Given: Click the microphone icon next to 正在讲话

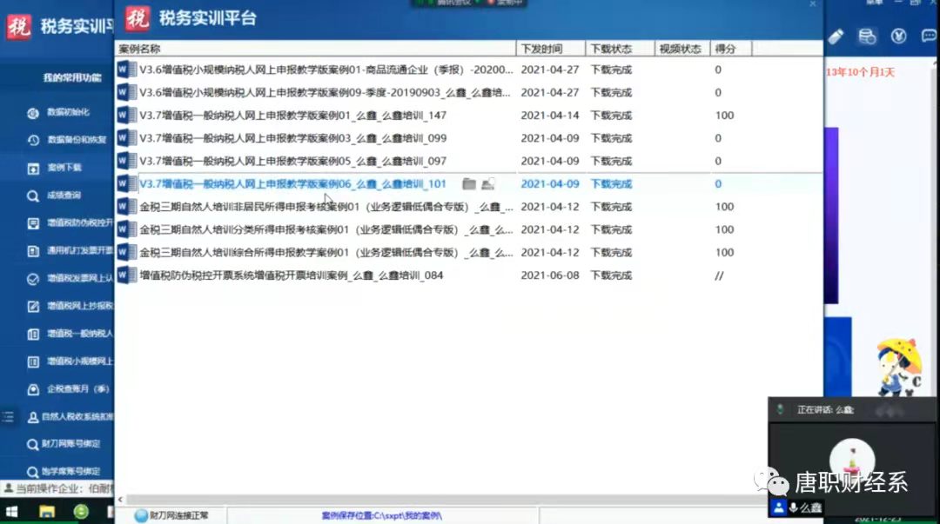Looking at the screenshot, I should (x=780, y=409).
